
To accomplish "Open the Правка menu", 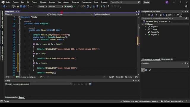I will coord(16,2).
